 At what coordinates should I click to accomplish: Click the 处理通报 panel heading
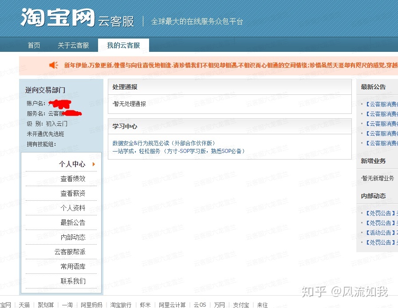[125, 87]
